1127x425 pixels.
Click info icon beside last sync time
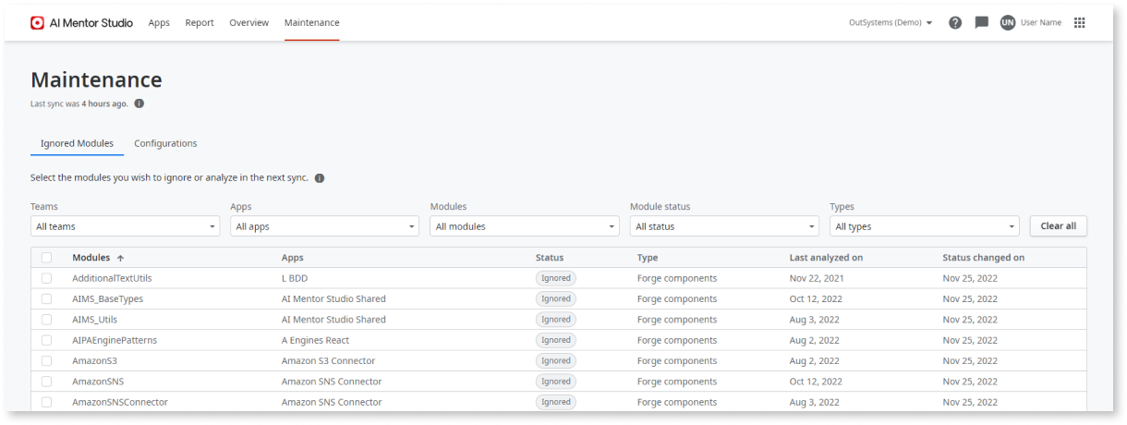point(139,103)
